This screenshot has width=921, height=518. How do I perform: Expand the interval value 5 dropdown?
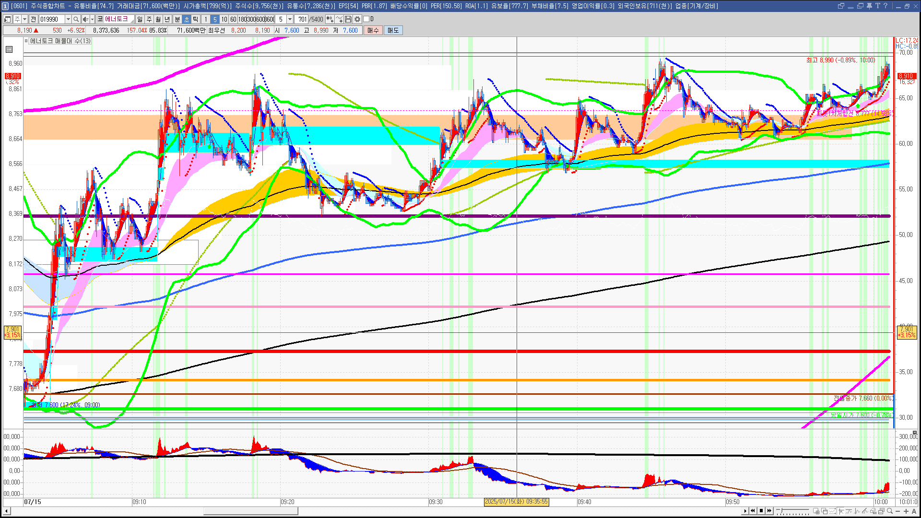pos(290,19)
